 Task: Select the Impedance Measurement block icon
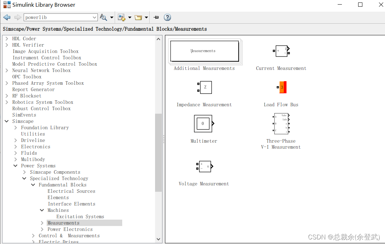(x=204, y=87)
